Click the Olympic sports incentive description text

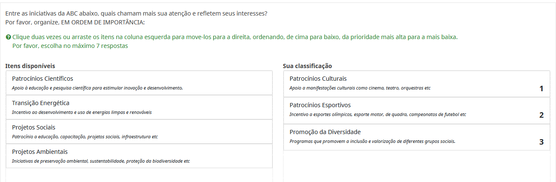pos(378,114)
